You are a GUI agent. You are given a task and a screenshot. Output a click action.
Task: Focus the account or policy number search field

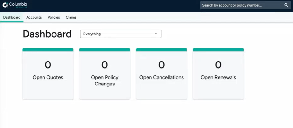(x=245, y=5)
